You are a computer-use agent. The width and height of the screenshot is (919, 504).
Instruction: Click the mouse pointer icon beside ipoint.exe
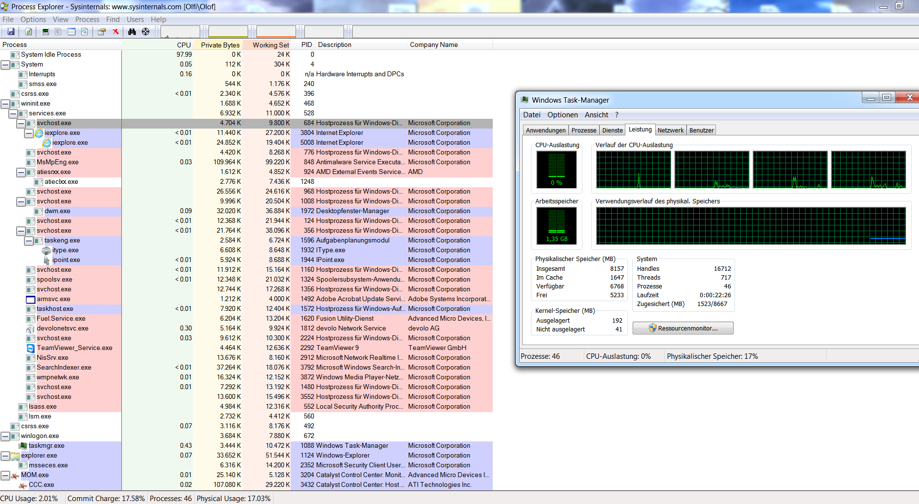pyautogui.click(x=47, y=260)
